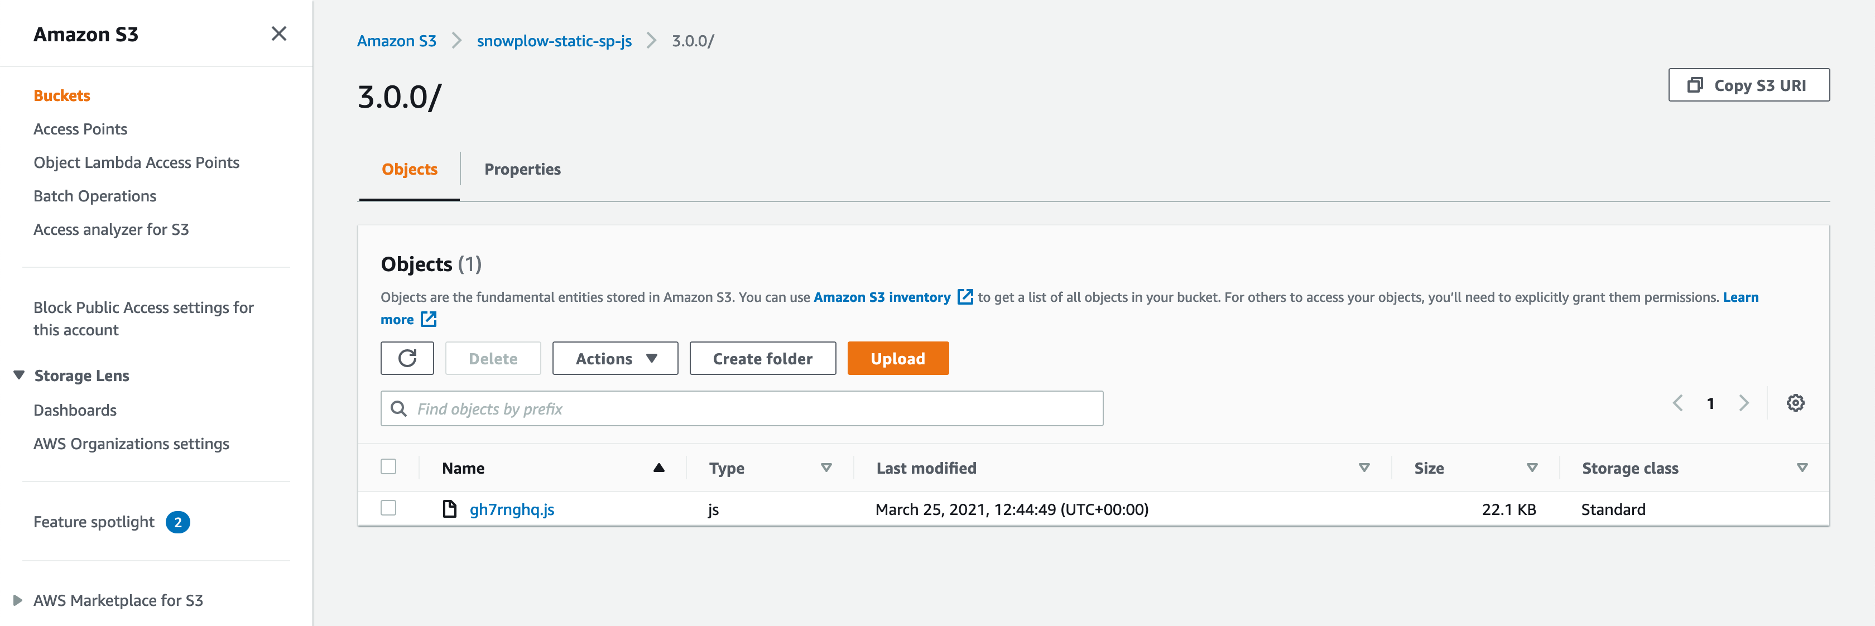The width and height of the screenshot is (1875, 626).
Task: Check the gh7rnghq.js row checkbox
Action: point(389,508)
